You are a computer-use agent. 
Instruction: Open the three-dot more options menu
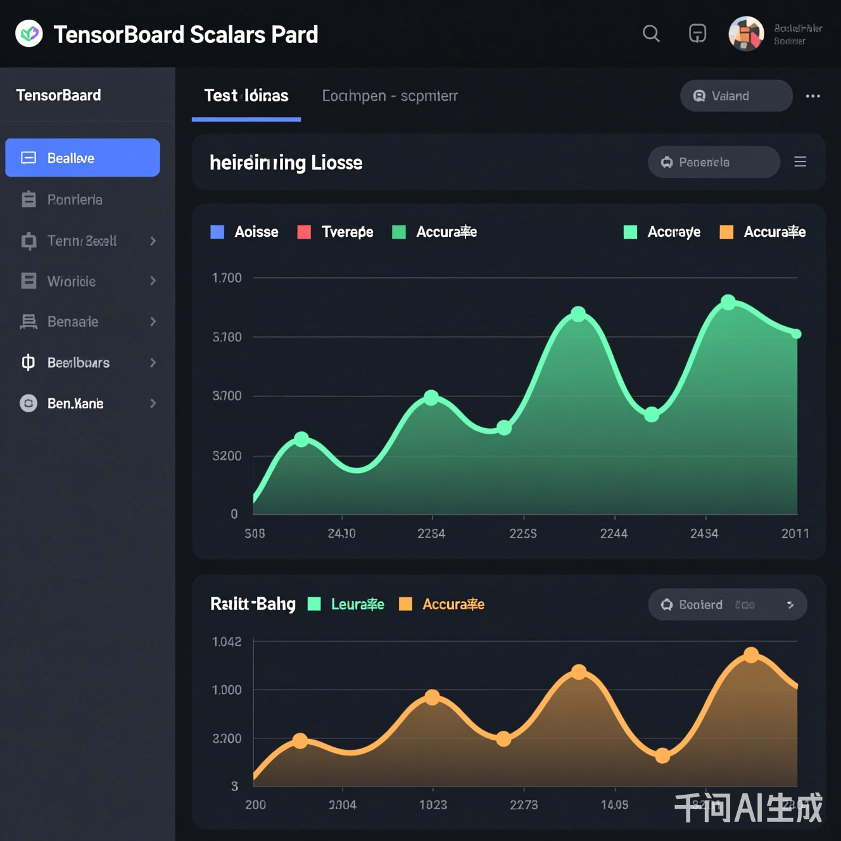[813, 96]
